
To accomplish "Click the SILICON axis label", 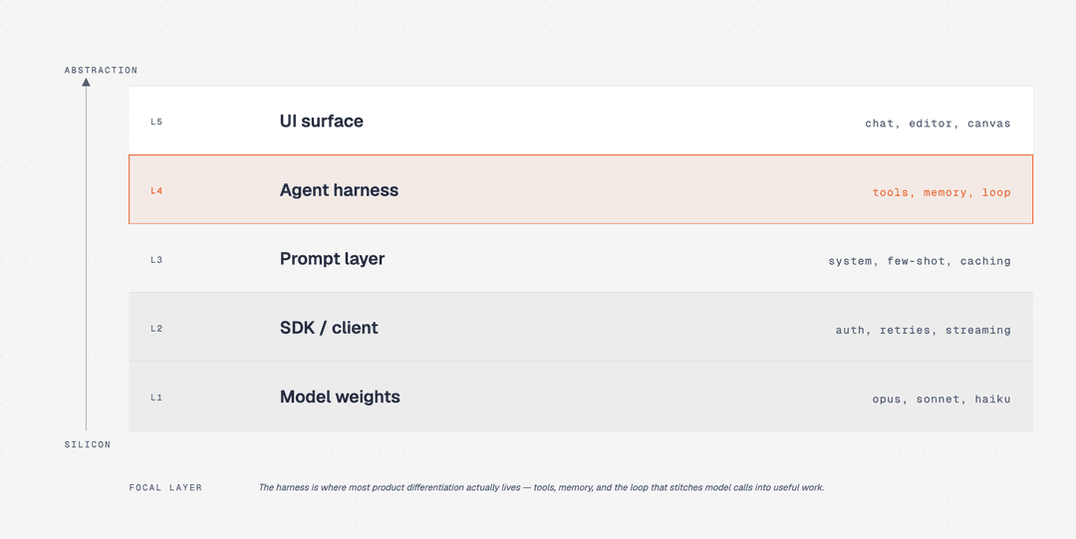I will 87,444.
